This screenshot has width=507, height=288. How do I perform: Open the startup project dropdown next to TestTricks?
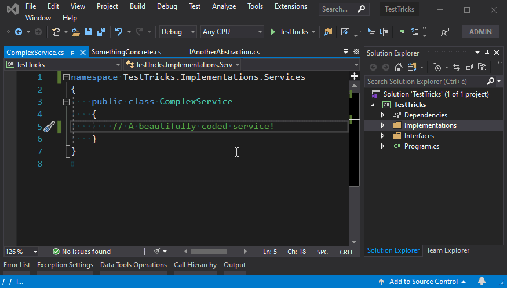[313, 32]
